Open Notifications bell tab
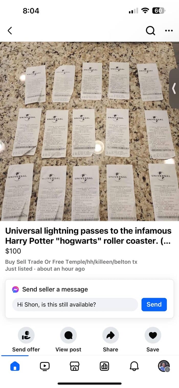 (134, 366)
